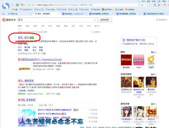Screen dimensions: 169x128
Task: Select the 图片 search category
Action: 50,26
